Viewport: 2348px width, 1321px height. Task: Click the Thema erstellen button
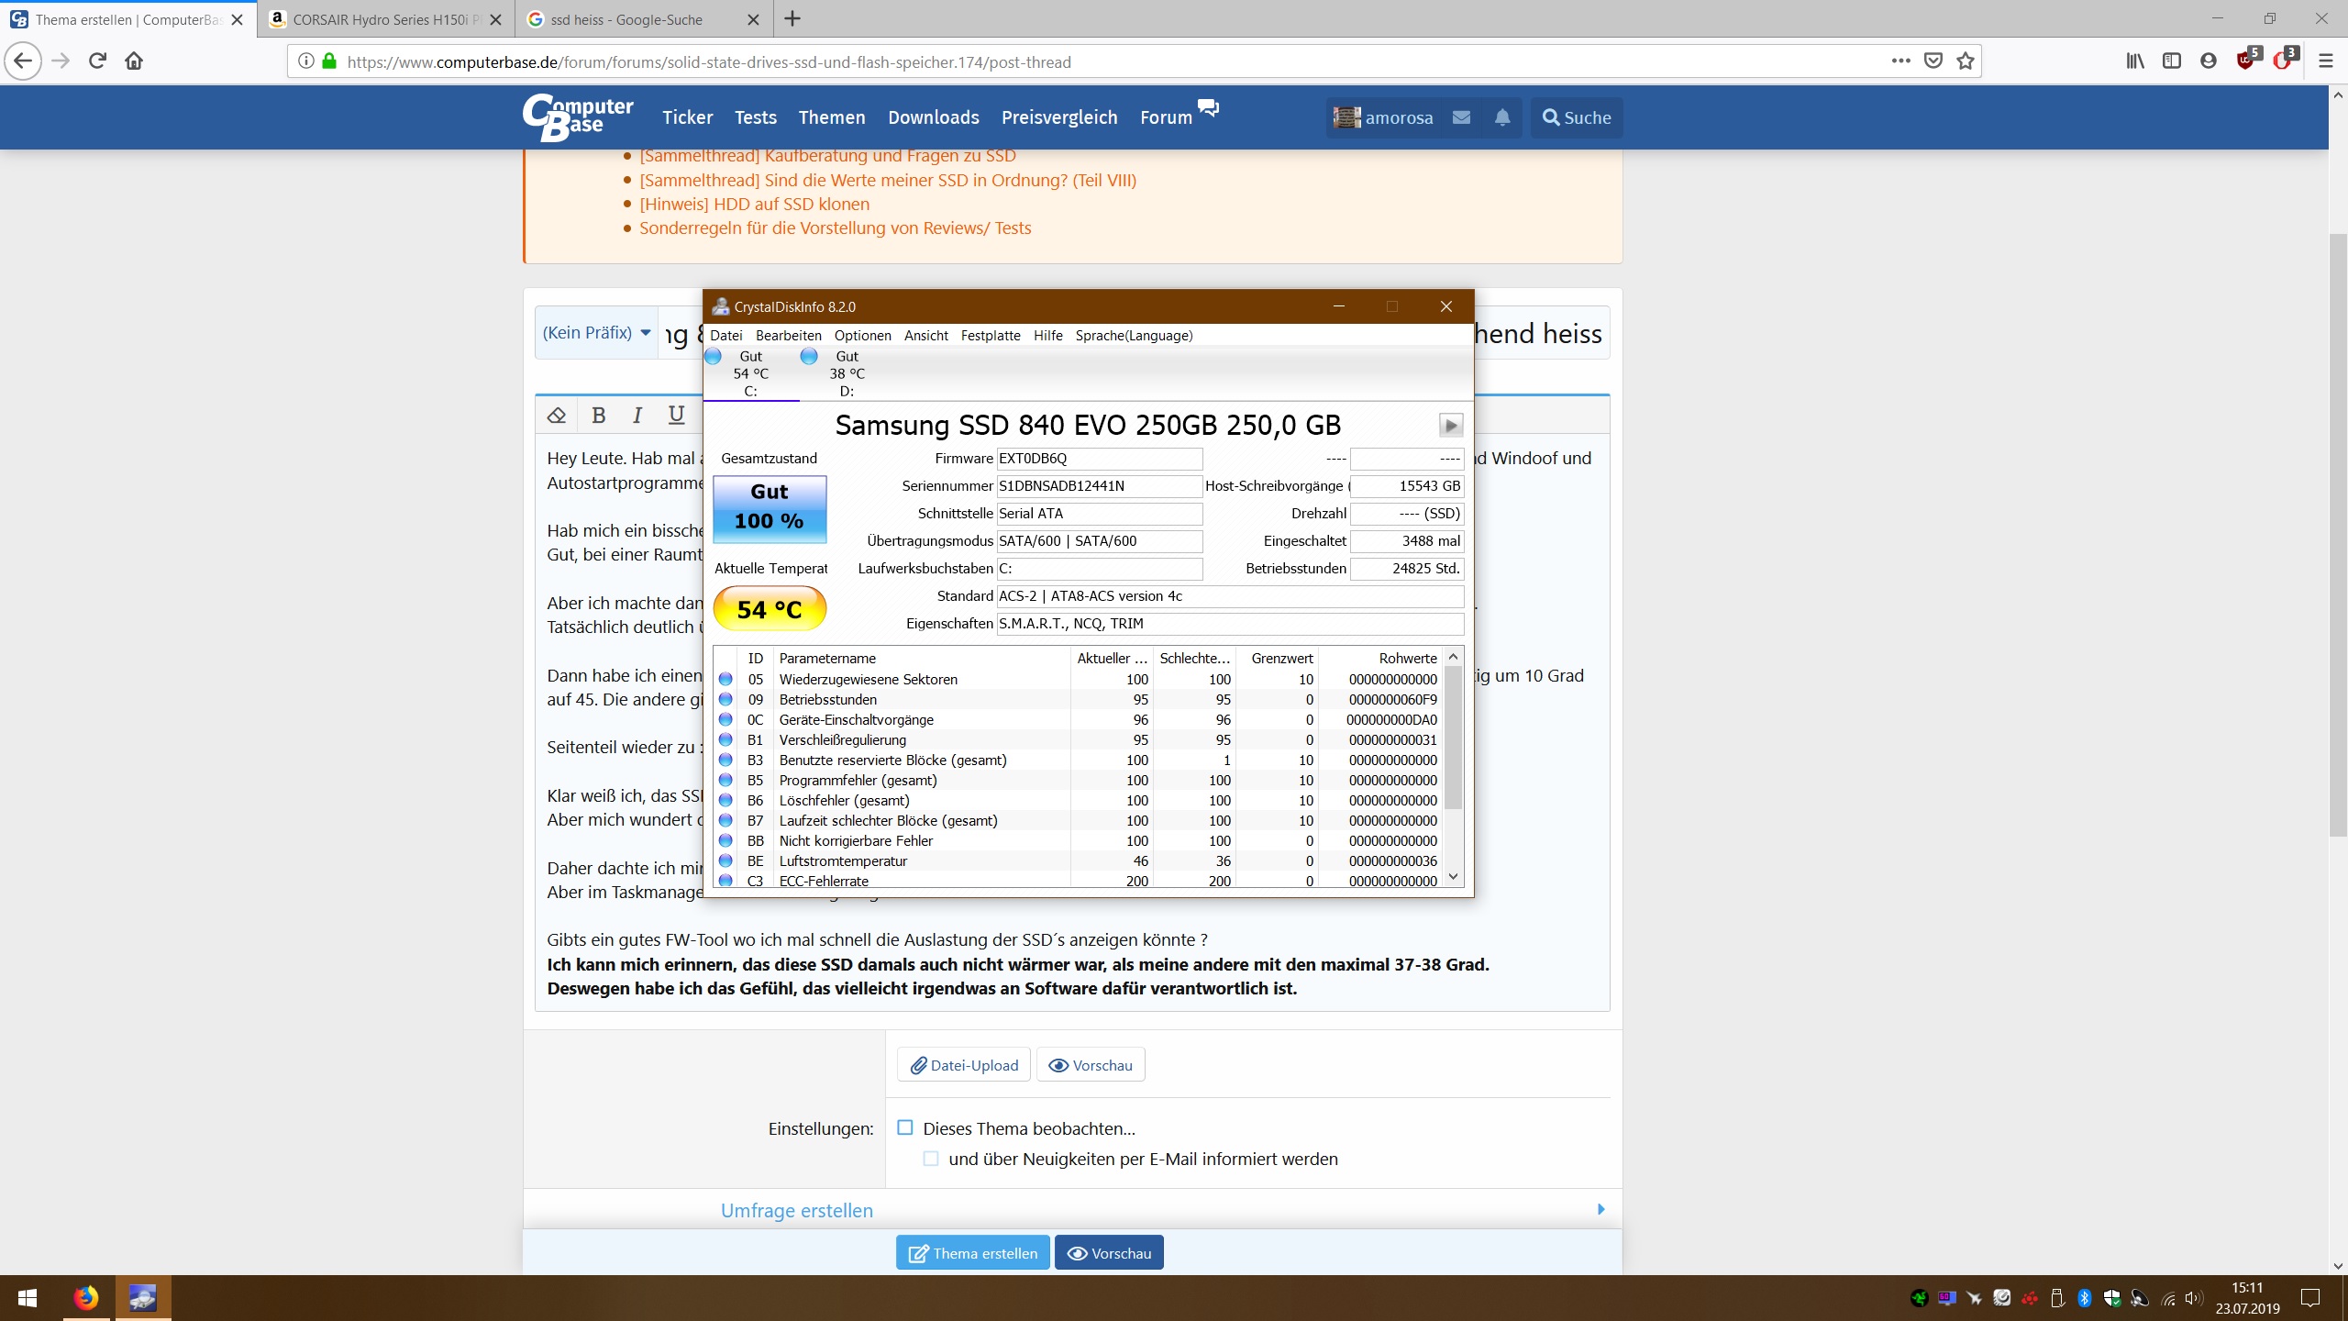click(972, 1253)
